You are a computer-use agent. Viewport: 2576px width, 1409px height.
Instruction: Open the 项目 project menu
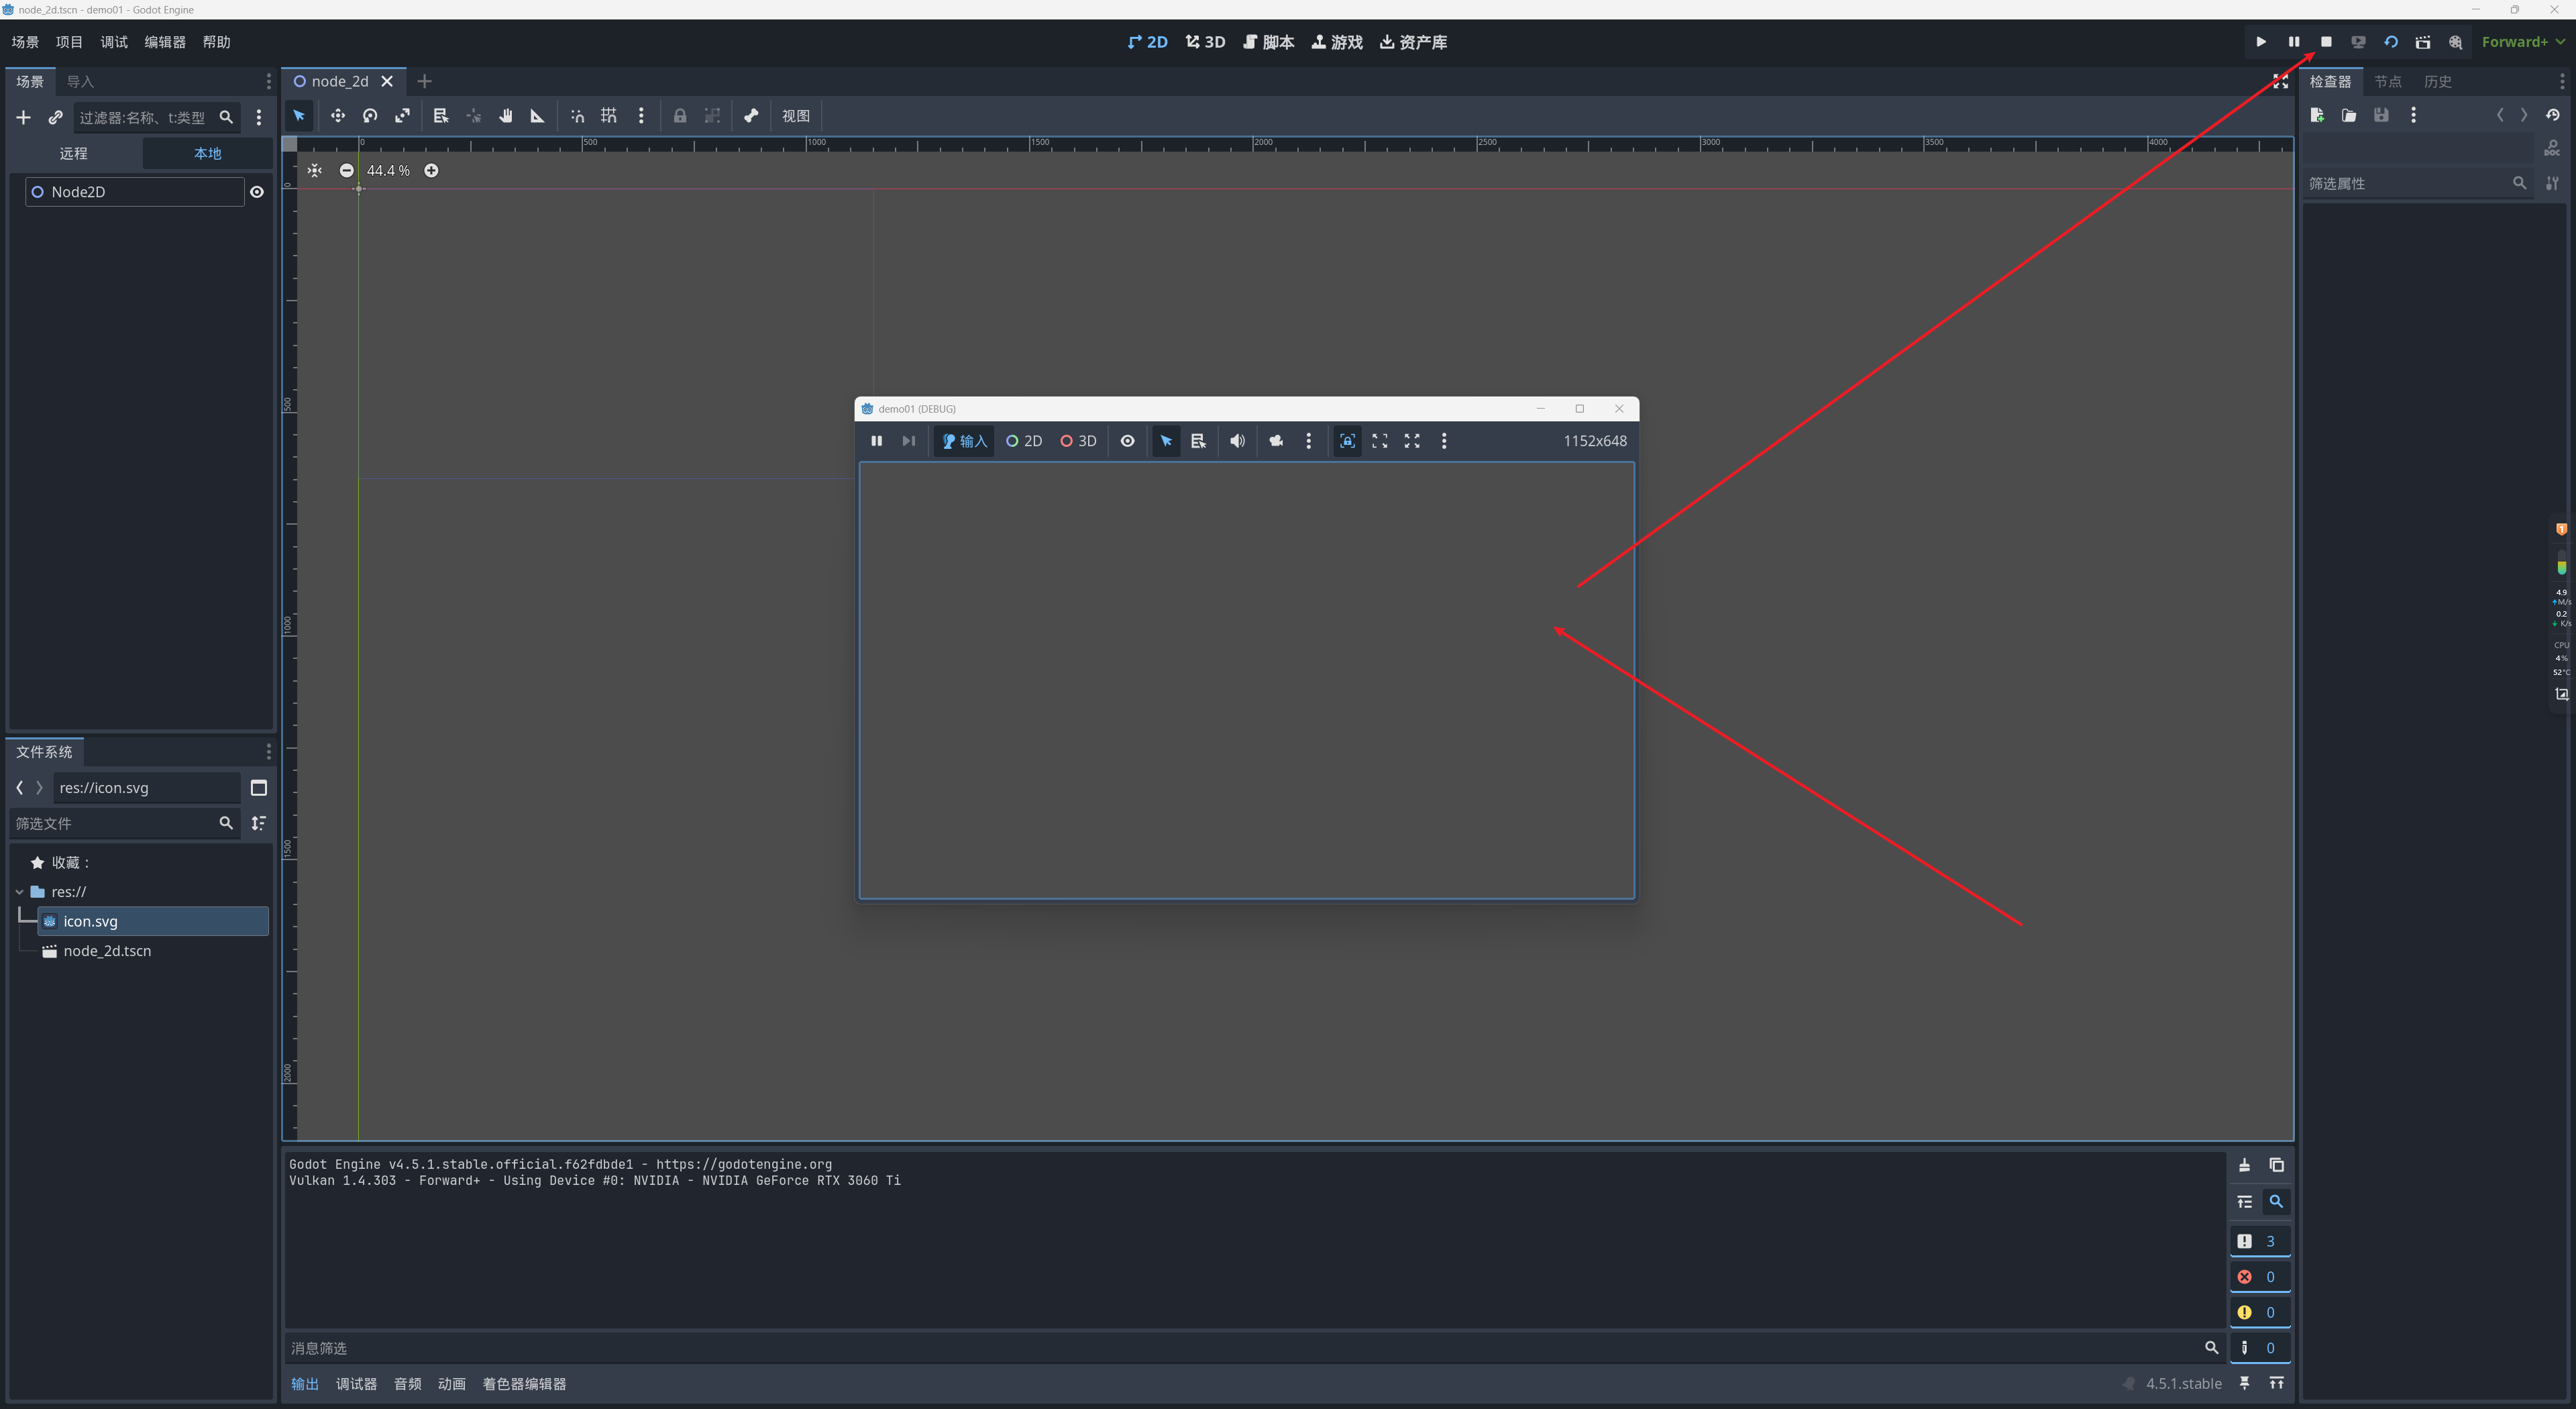pos(69,42)
